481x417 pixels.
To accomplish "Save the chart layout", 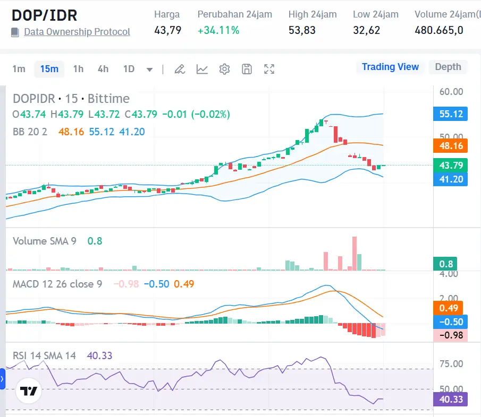I will [x=247, y=69].
